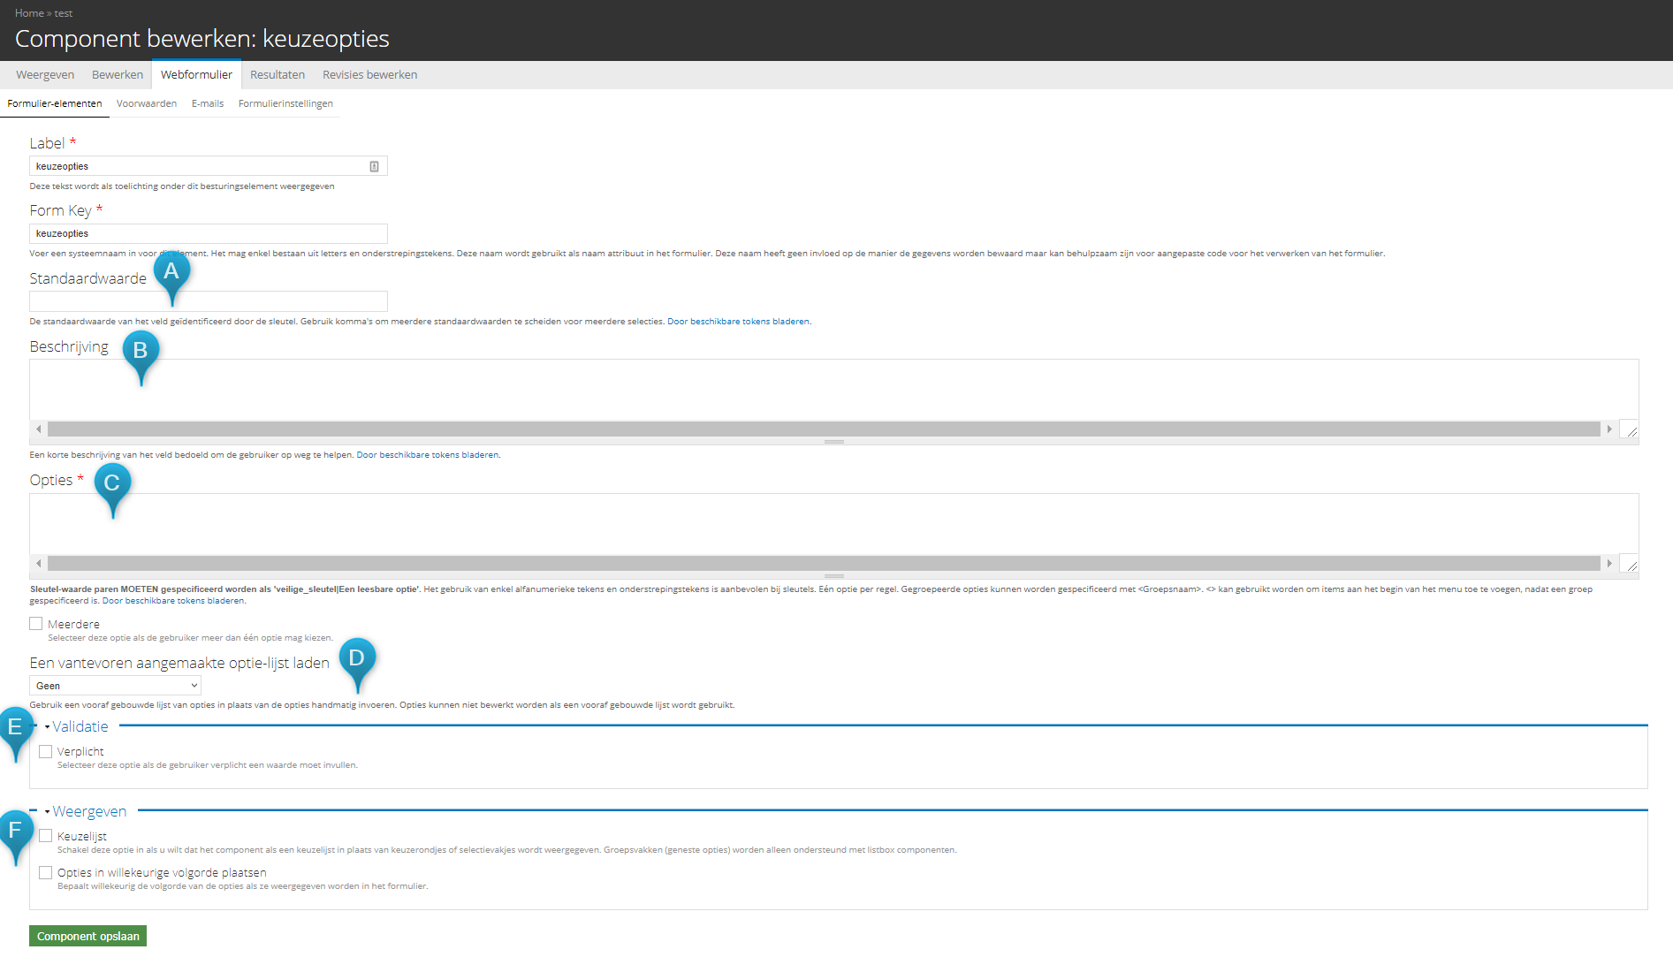Switch to the Resultaten tab
Screen dimensions: 1673x980
(x=277, y=75)
